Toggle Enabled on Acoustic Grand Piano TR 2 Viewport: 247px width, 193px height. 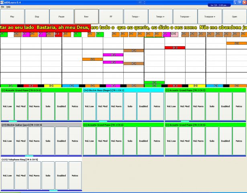coord(225,107)
